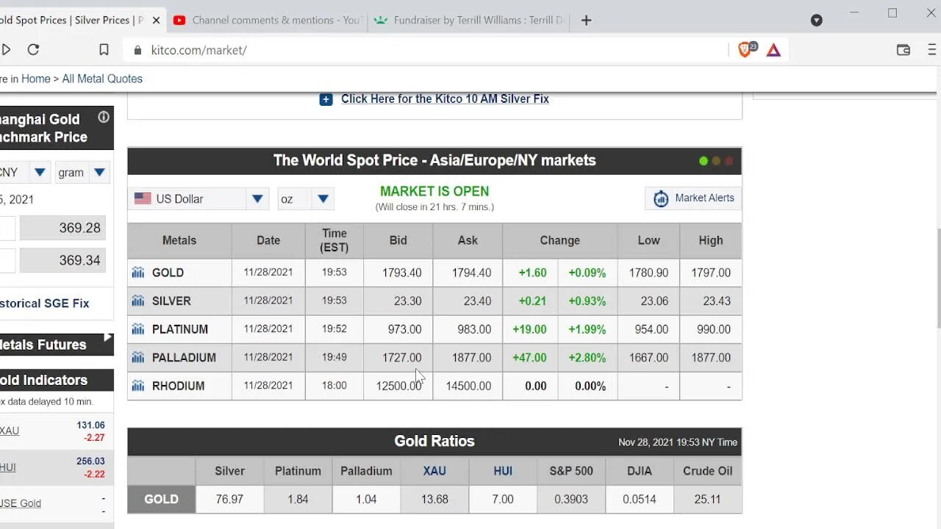941x529 pixels.
Task: Open the oz weight unit dropdown
Action: (306, 198)
